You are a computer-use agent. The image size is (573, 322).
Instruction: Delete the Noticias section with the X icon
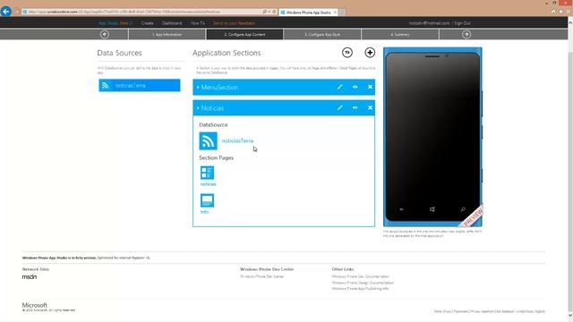tap(370, 107)
